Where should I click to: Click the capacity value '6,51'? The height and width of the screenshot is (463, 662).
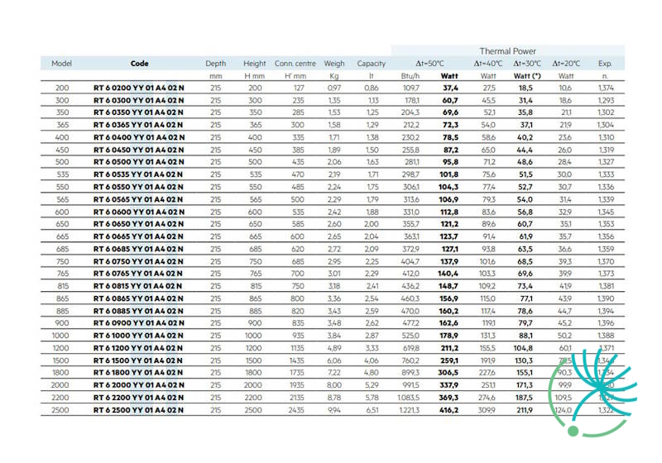pos(372,410)
